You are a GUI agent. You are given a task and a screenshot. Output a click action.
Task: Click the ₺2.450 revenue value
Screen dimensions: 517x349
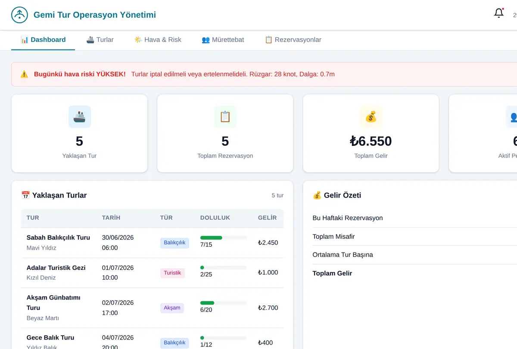click(268, 243)
